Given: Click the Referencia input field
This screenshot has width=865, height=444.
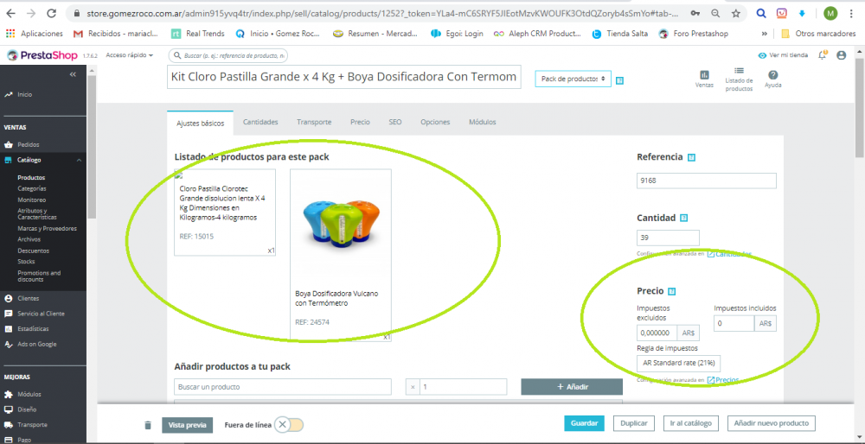Looking at the screenshot, I should [x=707, y=181].
